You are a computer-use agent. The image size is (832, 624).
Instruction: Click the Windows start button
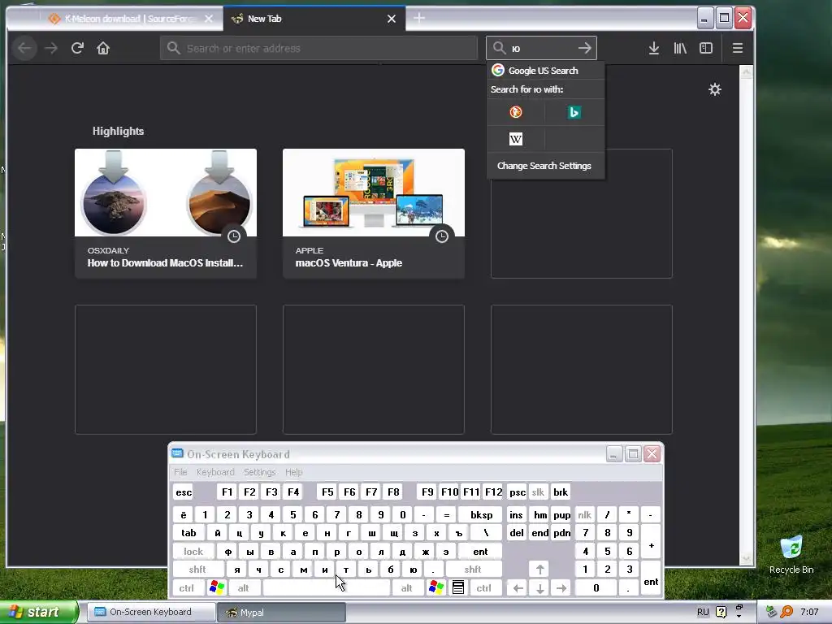point(39,612)
